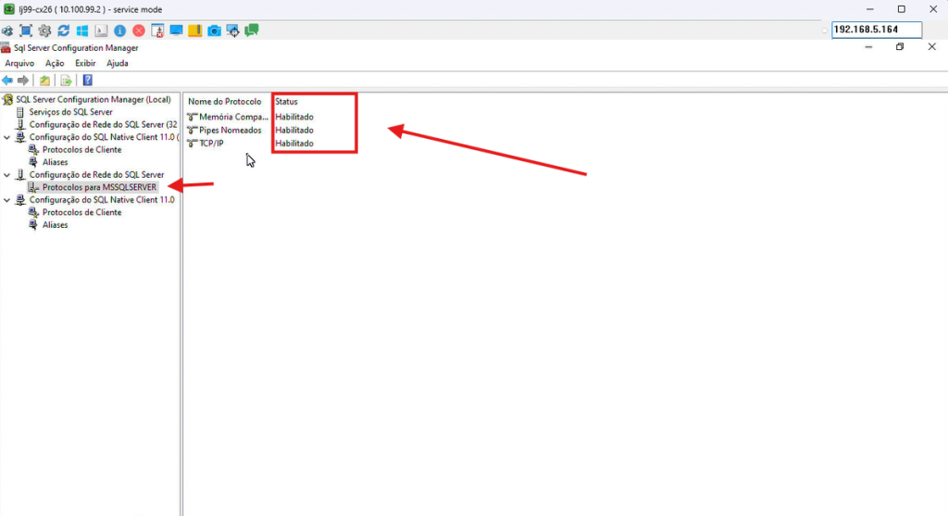Open the gear settings icon in remote toolbar
The image size is (948, 516).
click(x=44, y=31)
